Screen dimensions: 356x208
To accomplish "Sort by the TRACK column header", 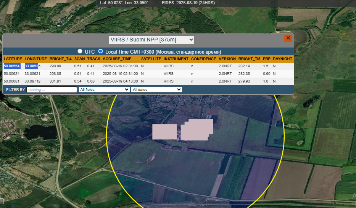I will [94, 59].
